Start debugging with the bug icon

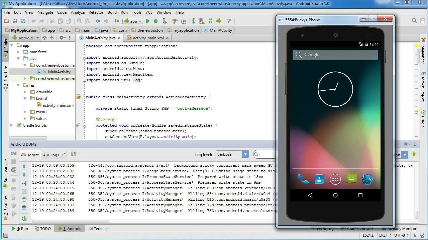pyautogui.click(x=156, y=21)
